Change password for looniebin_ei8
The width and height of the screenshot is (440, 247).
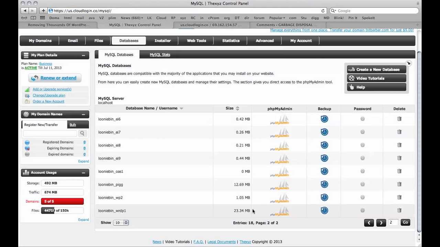362,145
